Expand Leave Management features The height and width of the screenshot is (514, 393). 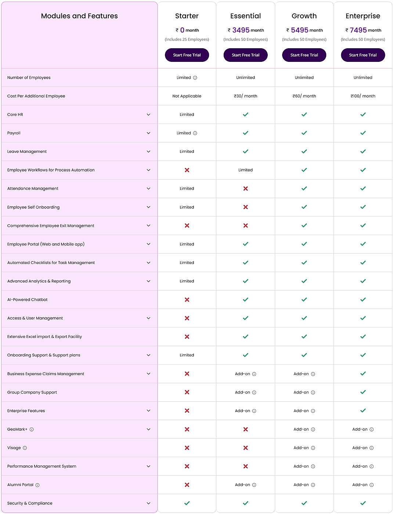148,151
